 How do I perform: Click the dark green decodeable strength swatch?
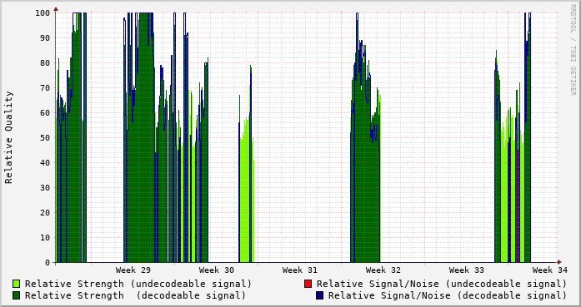coord(17,295)
